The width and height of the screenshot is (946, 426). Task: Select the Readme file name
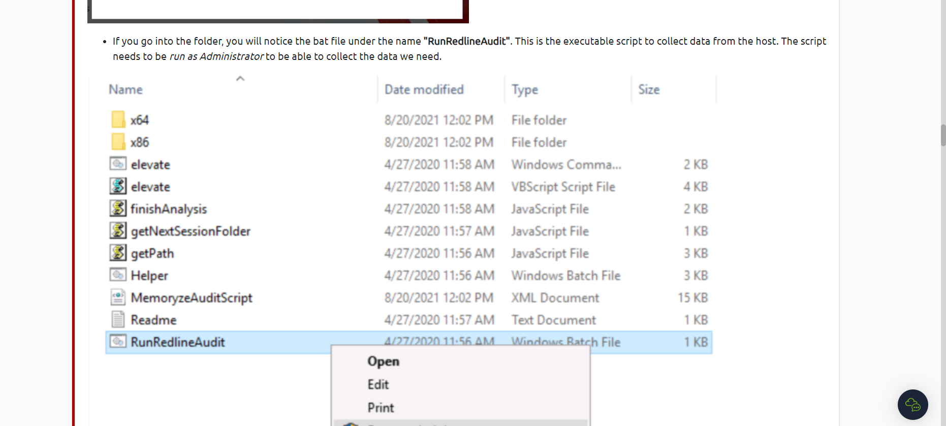coord(153,320)
